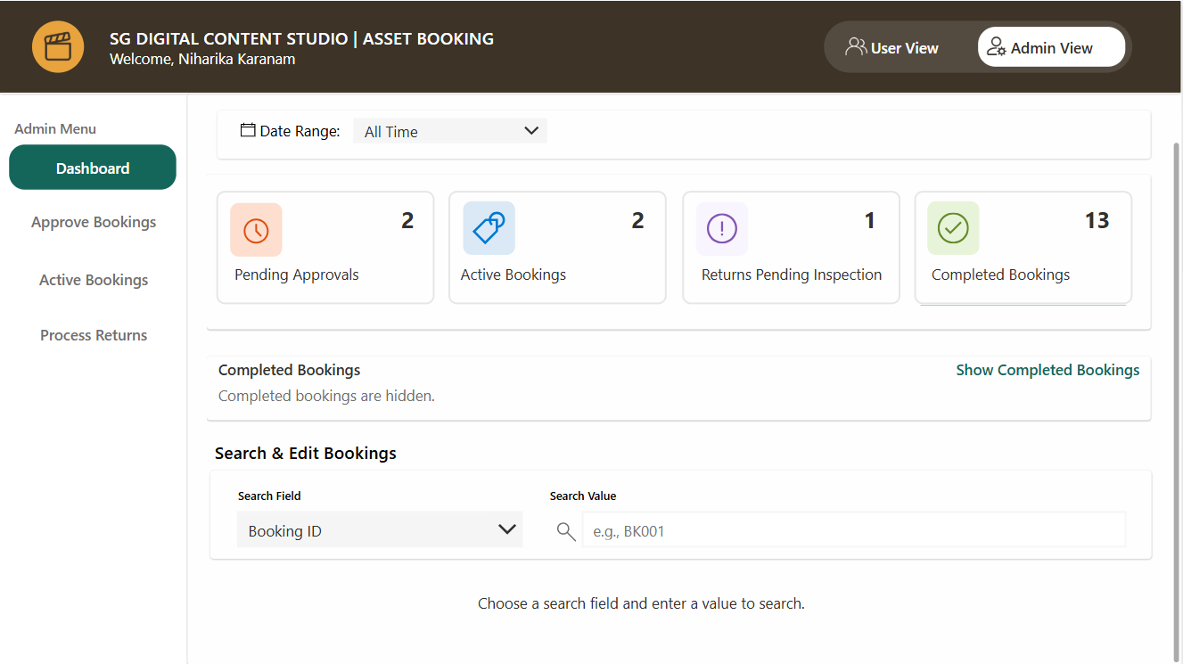Open Approve Bookings in the sidebar
The width and height of the screenshot is (1183, 664).
coord(94,222)
